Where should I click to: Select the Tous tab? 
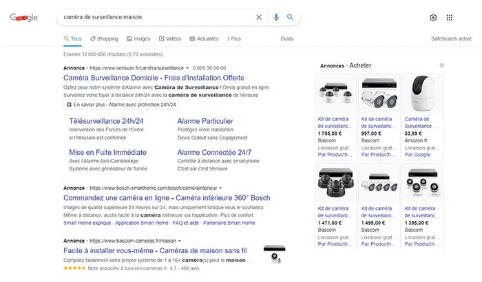(72, 39)
